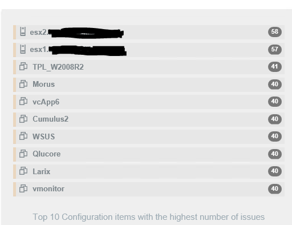
Task: Click the Top 10 Configuration items caption
Action: [149, 217]
